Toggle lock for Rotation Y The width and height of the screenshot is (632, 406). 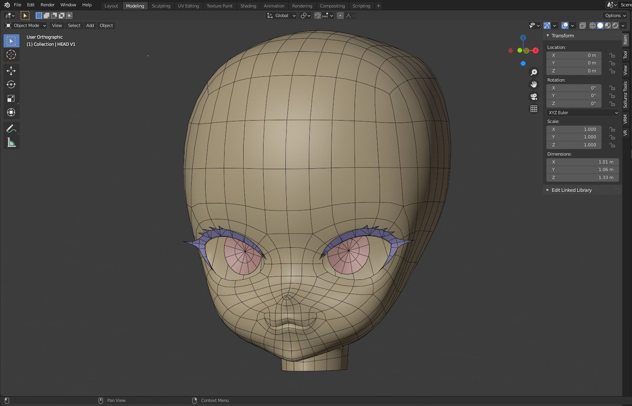612,95
